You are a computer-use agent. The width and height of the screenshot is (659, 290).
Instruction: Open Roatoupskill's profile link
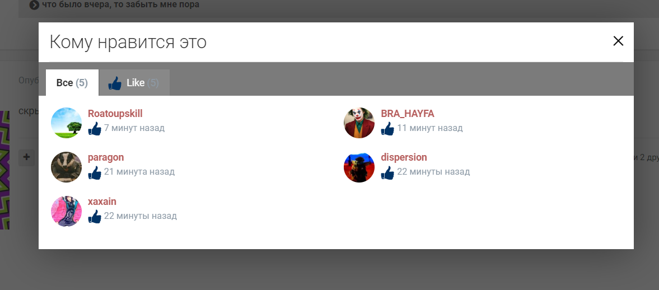115,114
